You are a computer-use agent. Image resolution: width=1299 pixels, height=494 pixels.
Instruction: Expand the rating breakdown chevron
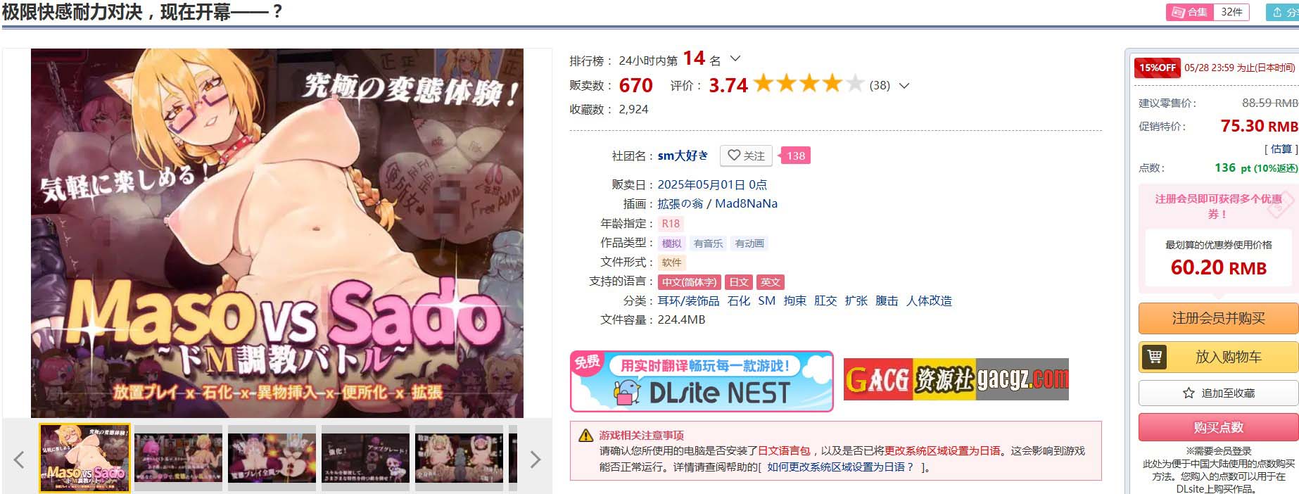(x=904, y=86)
